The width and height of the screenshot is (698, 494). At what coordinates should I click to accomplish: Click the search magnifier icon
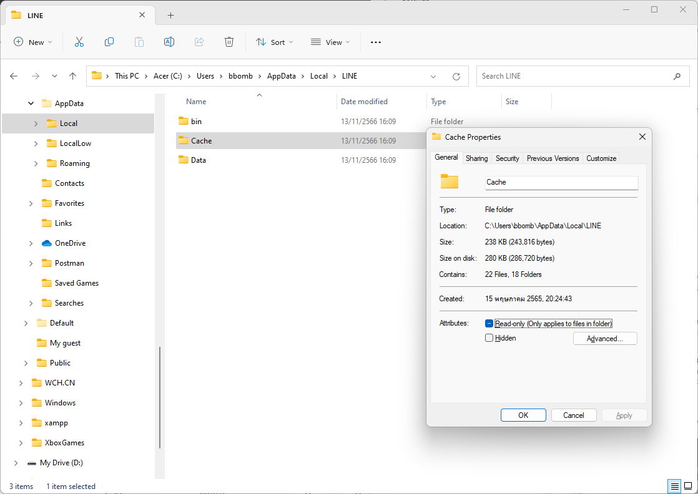click(677, 76)
